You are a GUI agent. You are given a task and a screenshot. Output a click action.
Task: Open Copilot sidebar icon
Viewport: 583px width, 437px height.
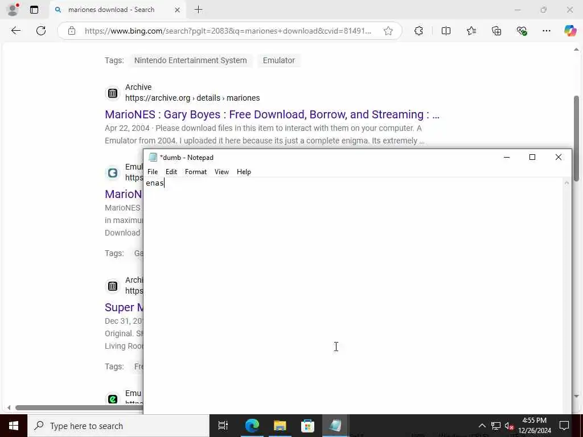[569, 31]
